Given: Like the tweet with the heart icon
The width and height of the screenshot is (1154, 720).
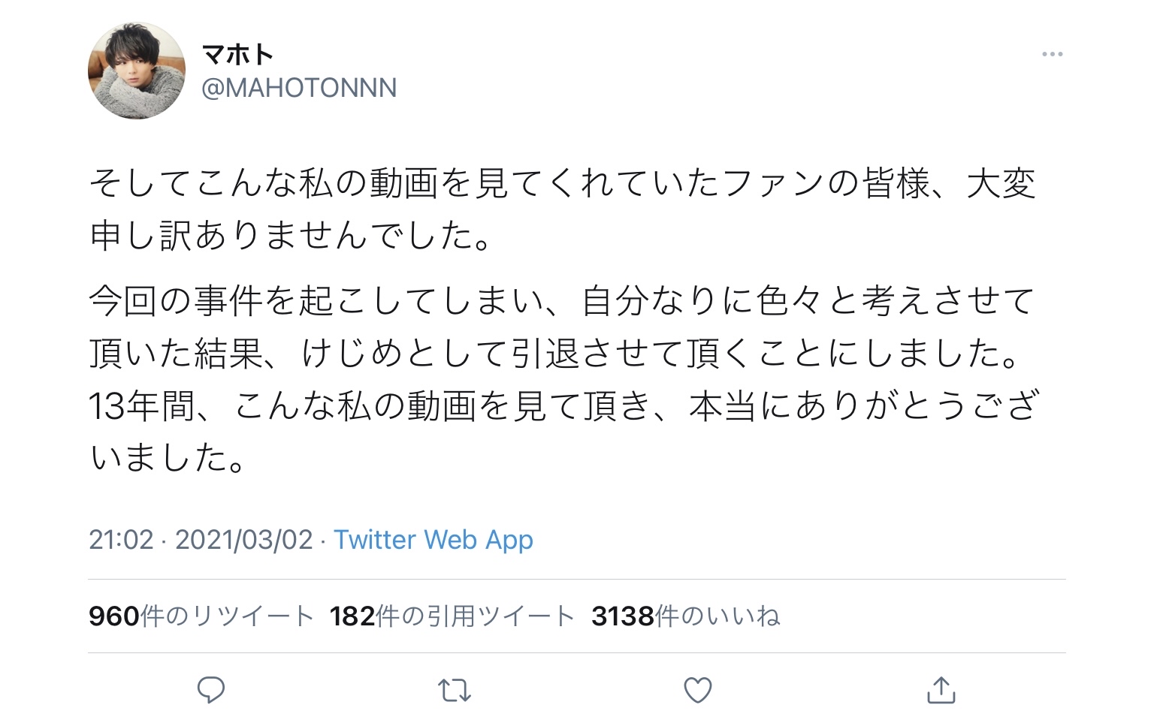Looking at the screenshot, I should tap(697, 690).
